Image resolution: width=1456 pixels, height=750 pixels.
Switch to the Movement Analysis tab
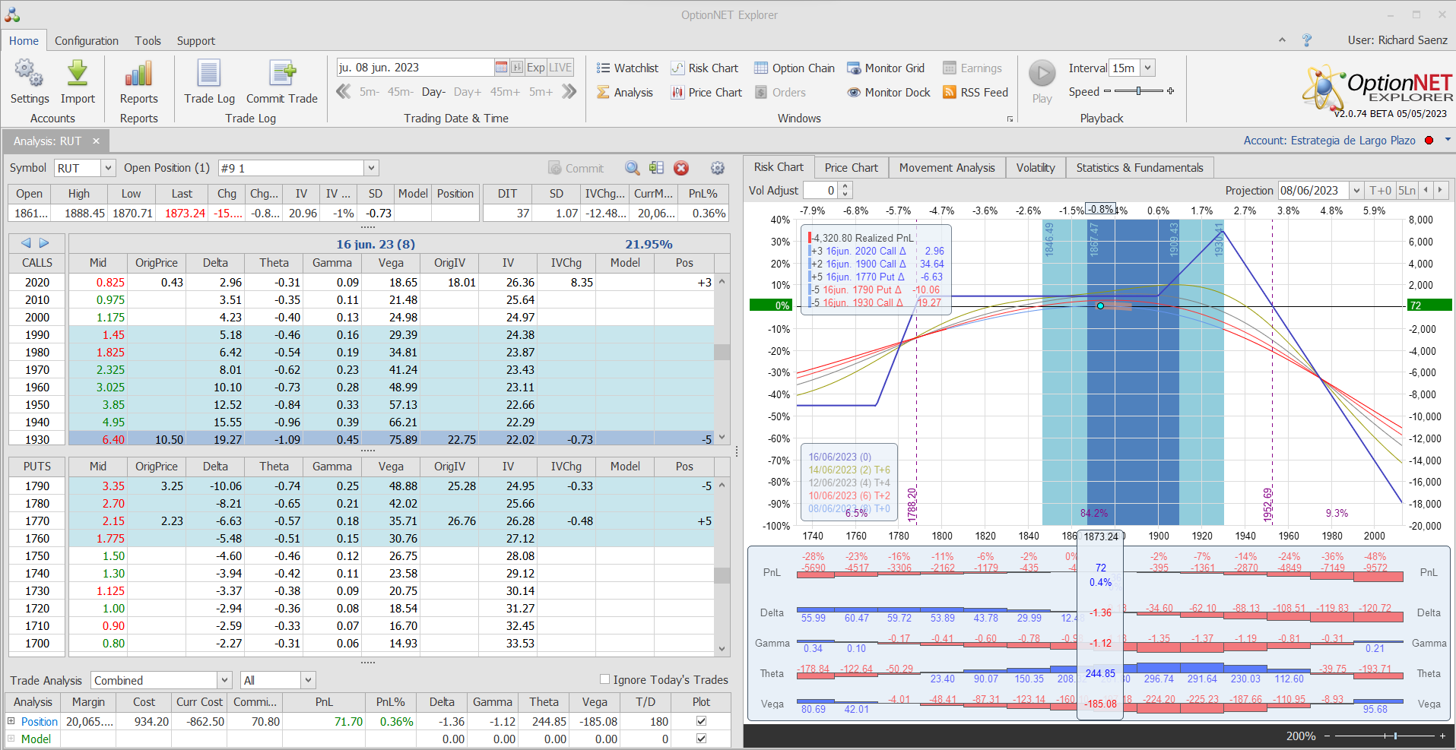(947, 168)
